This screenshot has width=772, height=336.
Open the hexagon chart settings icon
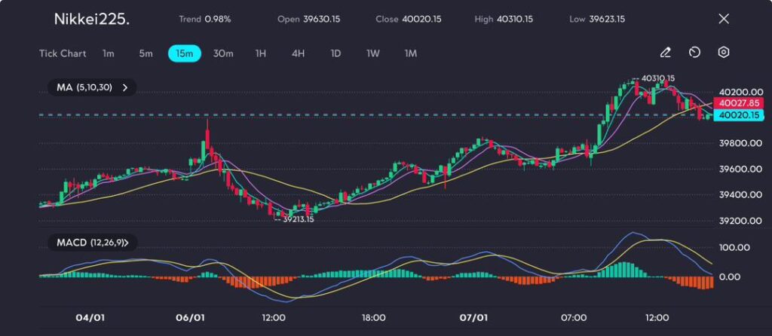tap(724, 53)
